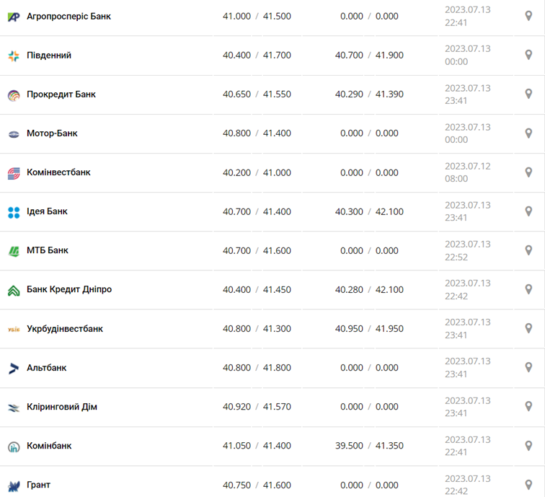Click the Ідея Банк logo icon
545x497 pixels.
14,212
